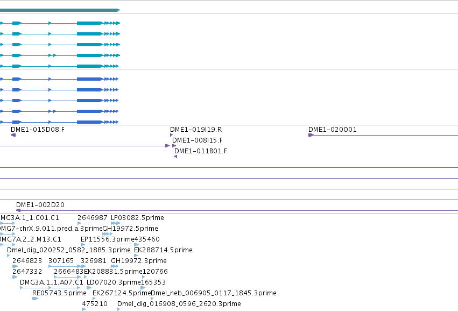Select the EK267124.5prime label
This screenshot has width=458, height=312.
[x=122, y=293]
